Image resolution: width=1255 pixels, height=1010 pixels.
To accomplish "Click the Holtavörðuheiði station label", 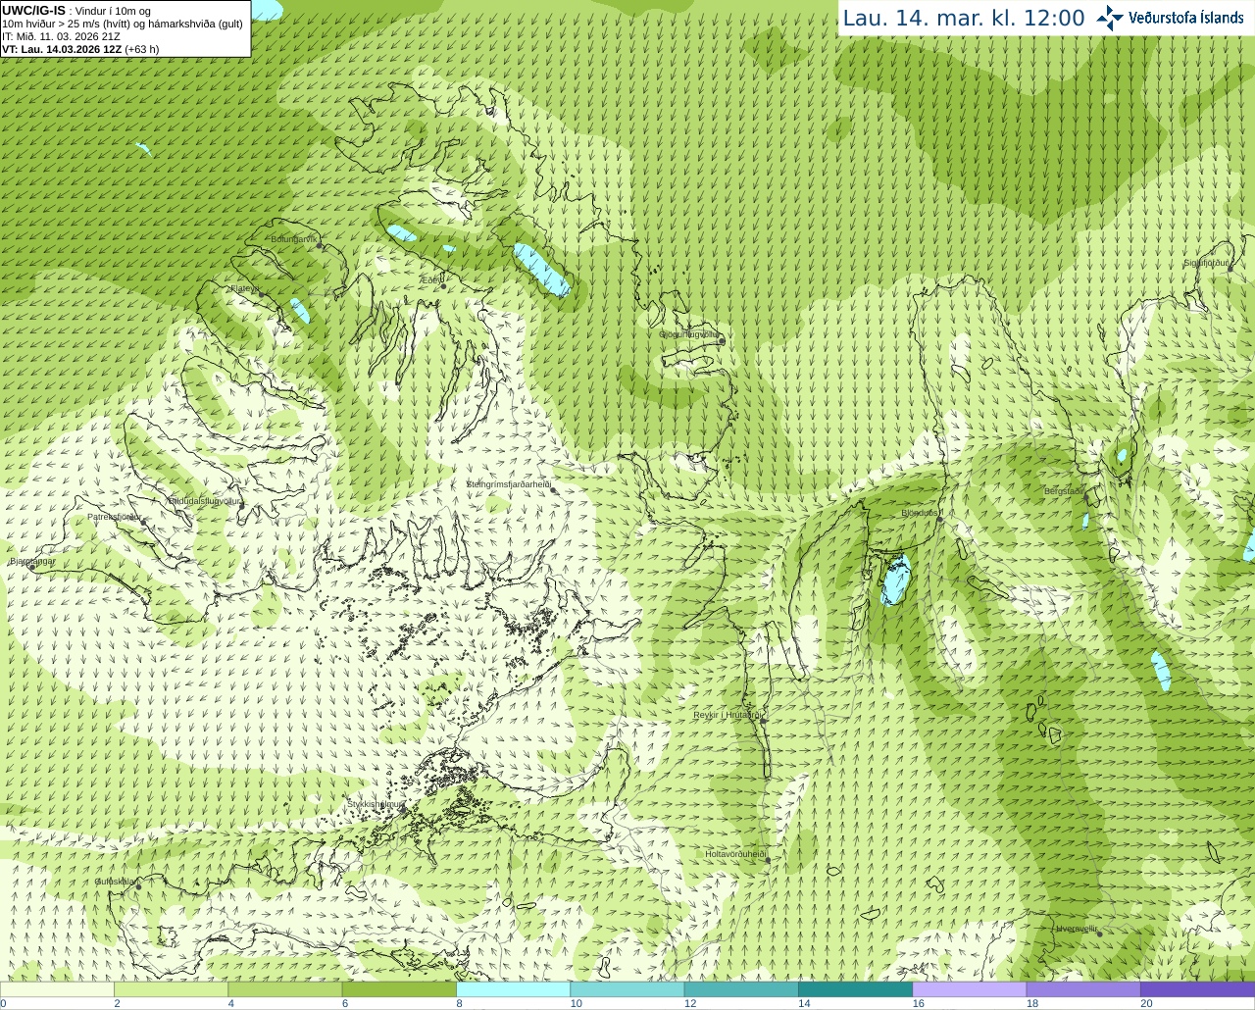I will tap(735, 854).
